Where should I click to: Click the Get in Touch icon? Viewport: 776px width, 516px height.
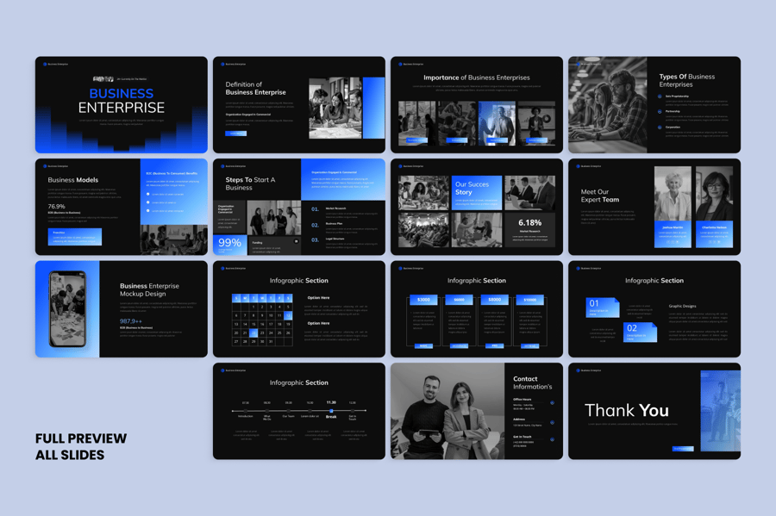point(552,439)
